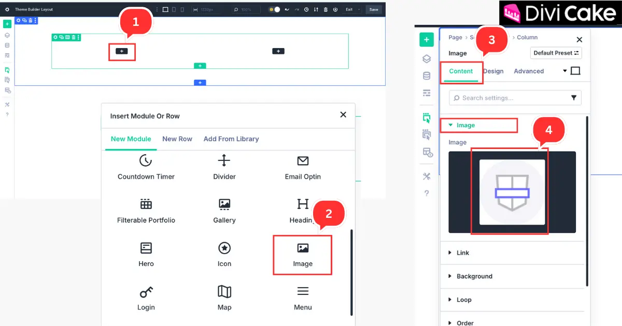The width and height of the screenshot is (622, 326).
Task: Switch to desktop view in top bar
Action: 165,9
